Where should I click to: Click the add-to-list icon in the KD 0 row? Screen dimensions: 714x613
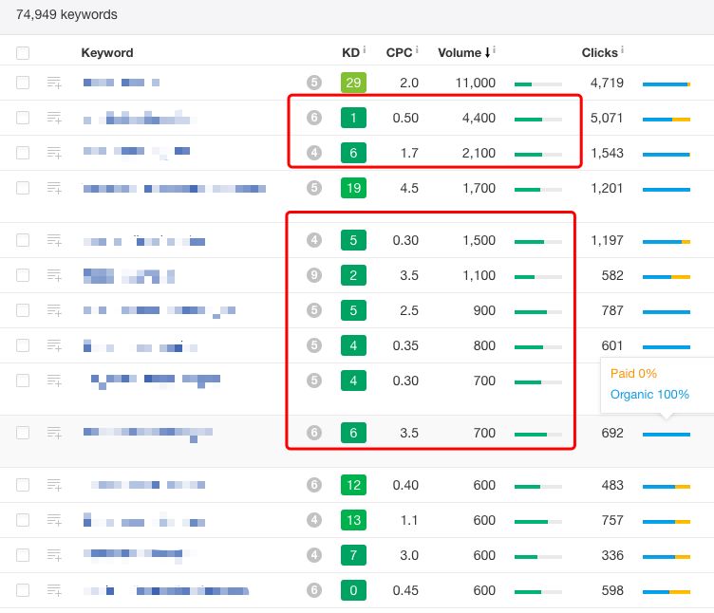pyautogui.click(x=54, y=590)
